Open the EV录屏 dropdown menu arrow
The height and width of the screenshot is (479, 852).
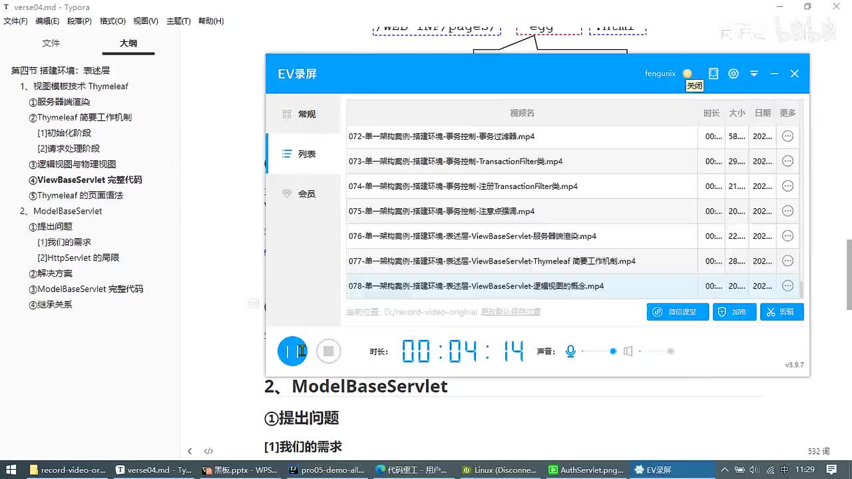tap(754, 74)
